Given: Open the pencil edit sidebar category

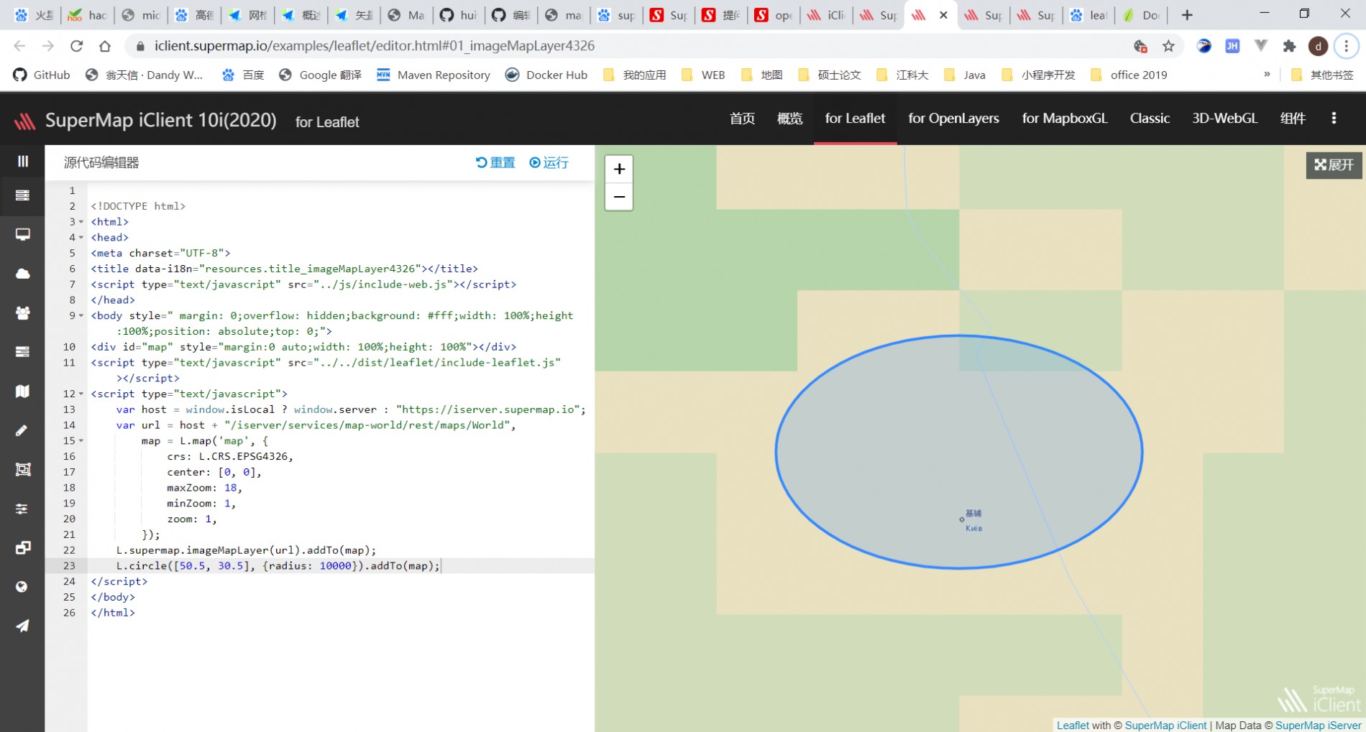Looking at the screenshot, I should point(22,430).
